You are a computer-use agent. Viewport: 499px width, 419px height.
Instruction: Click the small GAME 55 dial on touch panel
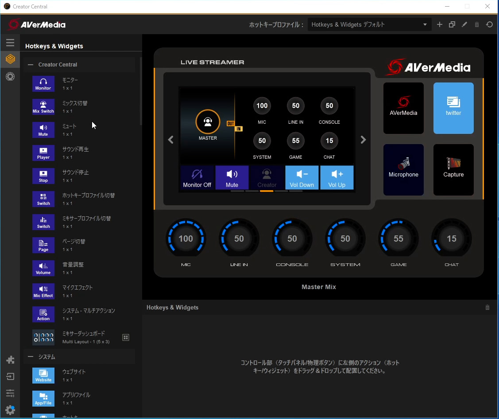(x=296, y=141)
